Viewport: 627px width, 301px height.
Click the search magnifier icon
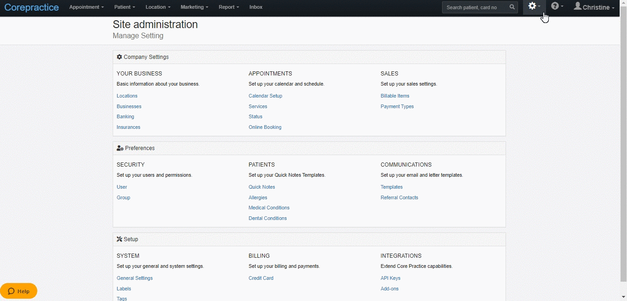click(512, 7)
